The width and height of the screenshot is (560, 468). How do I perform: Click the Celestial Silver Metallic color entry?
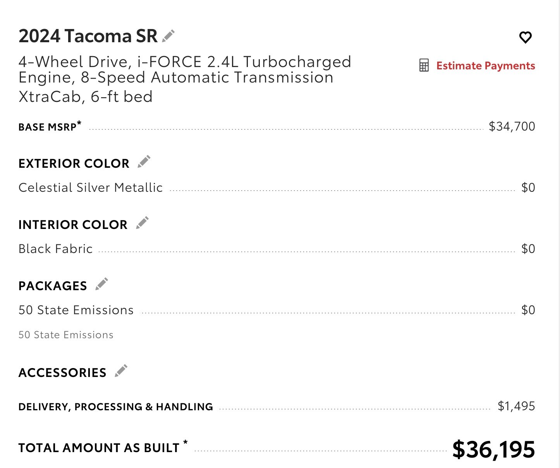91,188
